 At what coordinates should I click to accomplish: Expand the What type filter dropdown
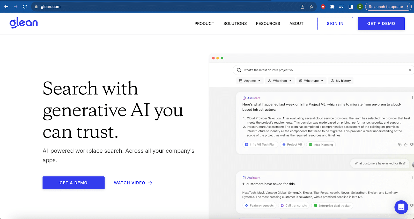click(x=311, y=81)
